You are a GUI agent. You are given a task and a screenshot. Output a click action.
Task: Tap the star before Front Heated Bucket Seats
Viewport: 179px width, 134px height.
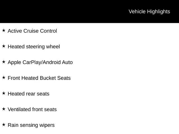4,77
